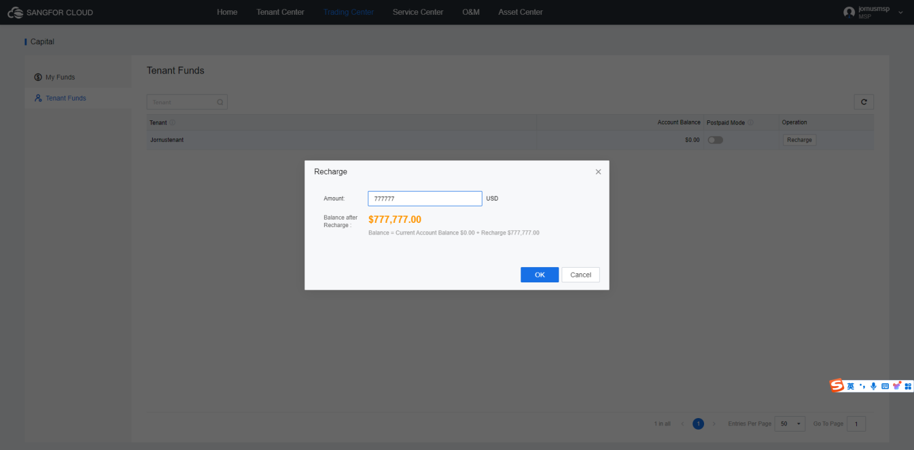This screenshot has width=914, height=450.
Task: Click the My Funds dollar icon
Action: coord(38,77)
